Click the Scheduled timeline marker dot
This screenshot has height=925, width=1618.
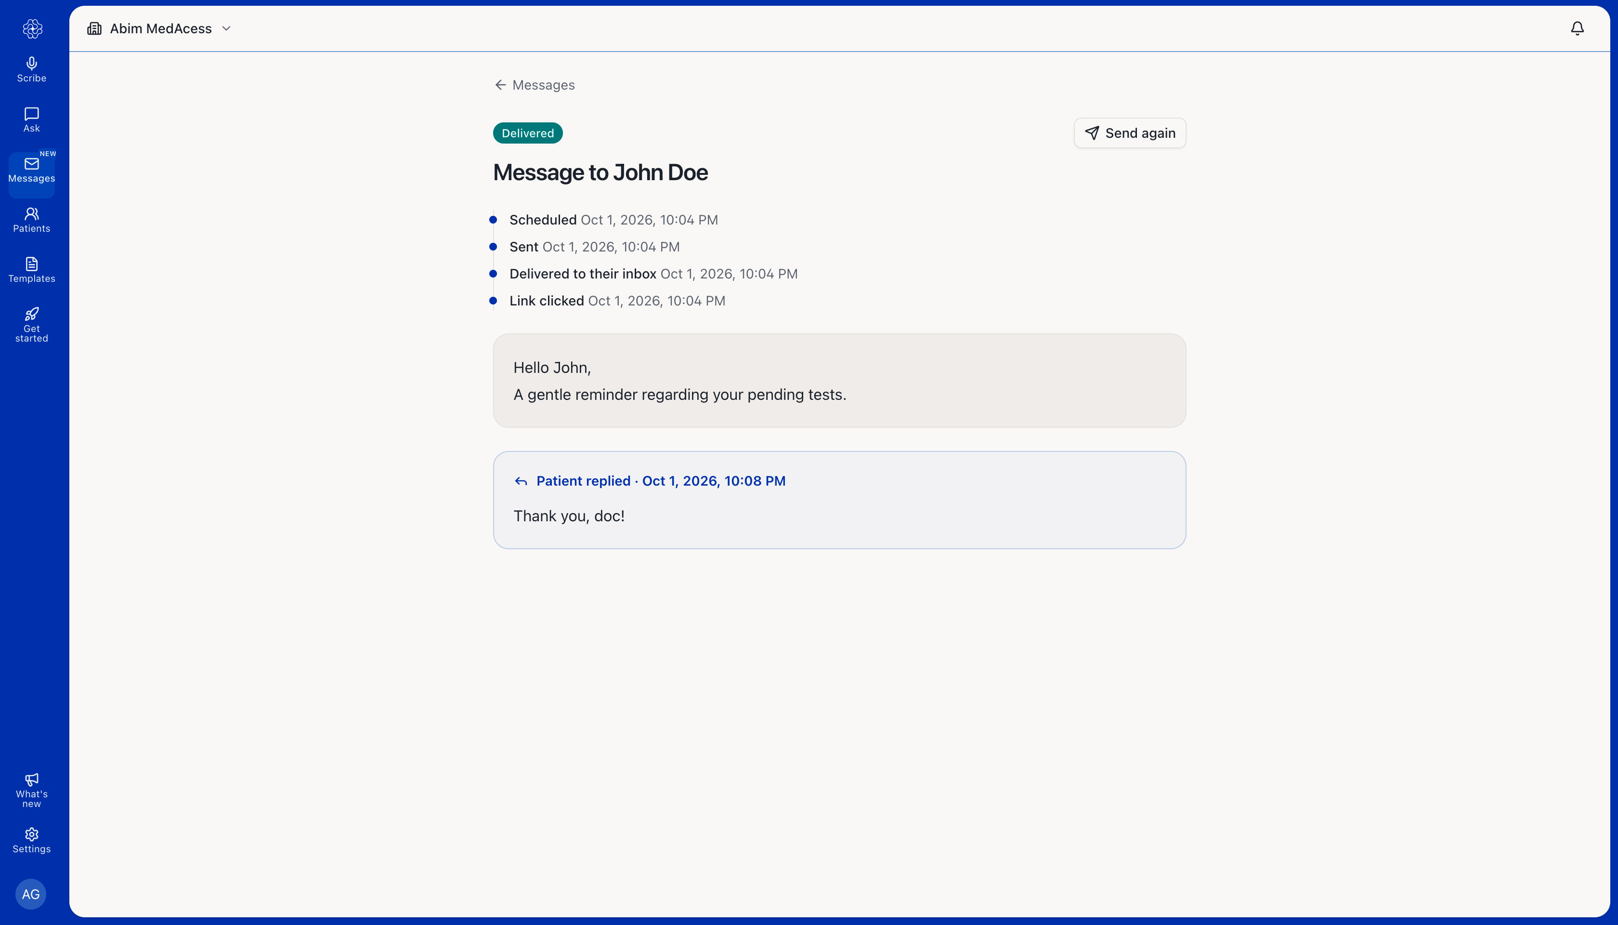[x=493, y=220]
